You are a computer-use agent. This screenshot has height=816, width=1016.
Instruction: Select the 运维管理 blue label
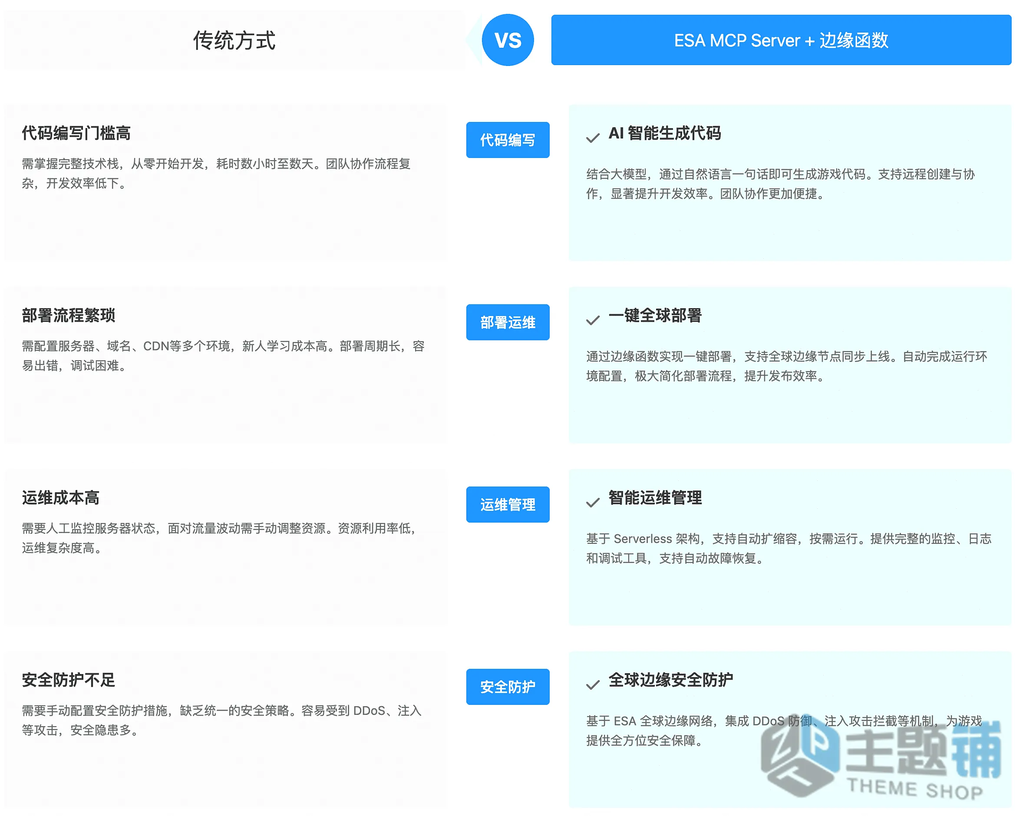coord(508,505)
